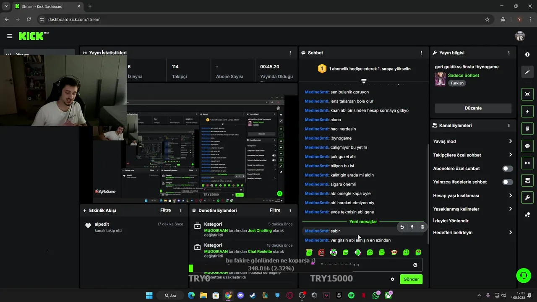
Task: Collapse the gift leaderboard banner in chat
Action: [364, 81]
